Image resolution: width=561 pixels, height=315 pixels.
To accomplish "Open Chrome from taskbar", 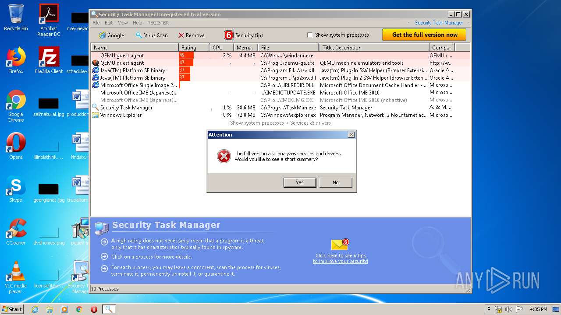I will [x=79, y=309].
